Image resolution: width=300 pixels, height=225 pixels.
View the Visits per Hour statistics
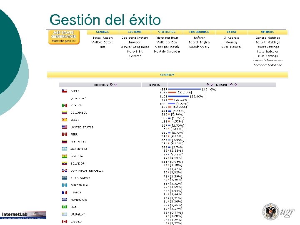[167, 37]
